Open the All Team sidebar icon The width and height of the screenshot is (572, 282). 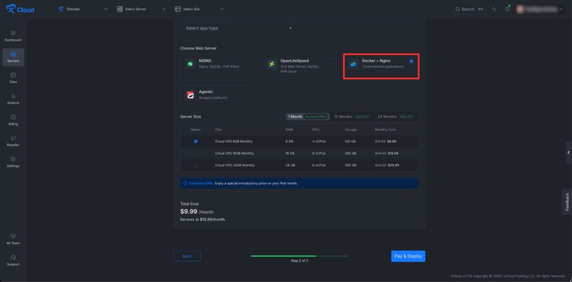pos(13,236)
